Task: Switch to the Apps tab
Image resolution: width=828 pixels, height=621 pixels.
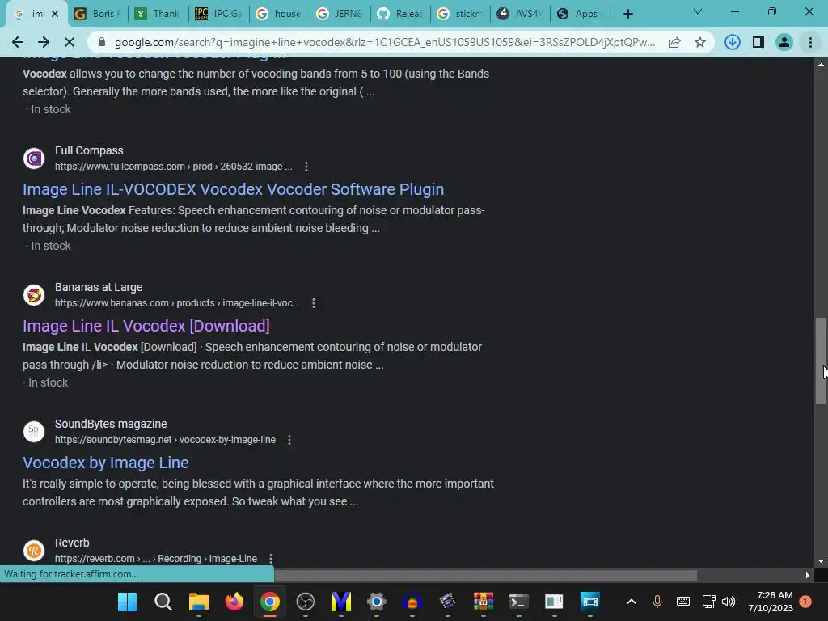Action: point(580,14)
